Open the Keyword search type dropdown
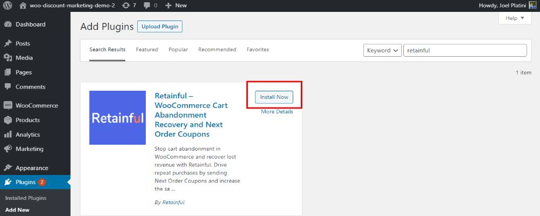The width and height of the screenshot is (540, 216). (383, 50)
